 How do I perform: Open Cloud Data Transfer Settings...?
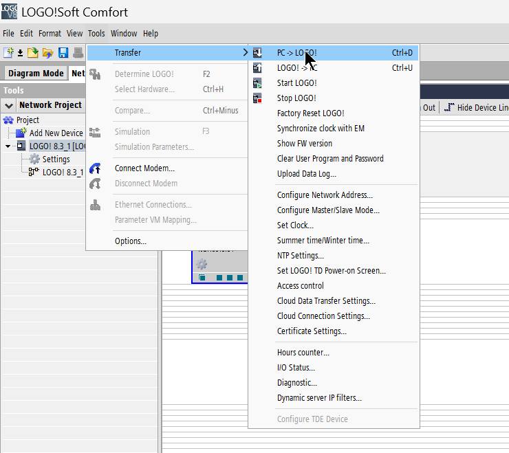tap(334, 301)
